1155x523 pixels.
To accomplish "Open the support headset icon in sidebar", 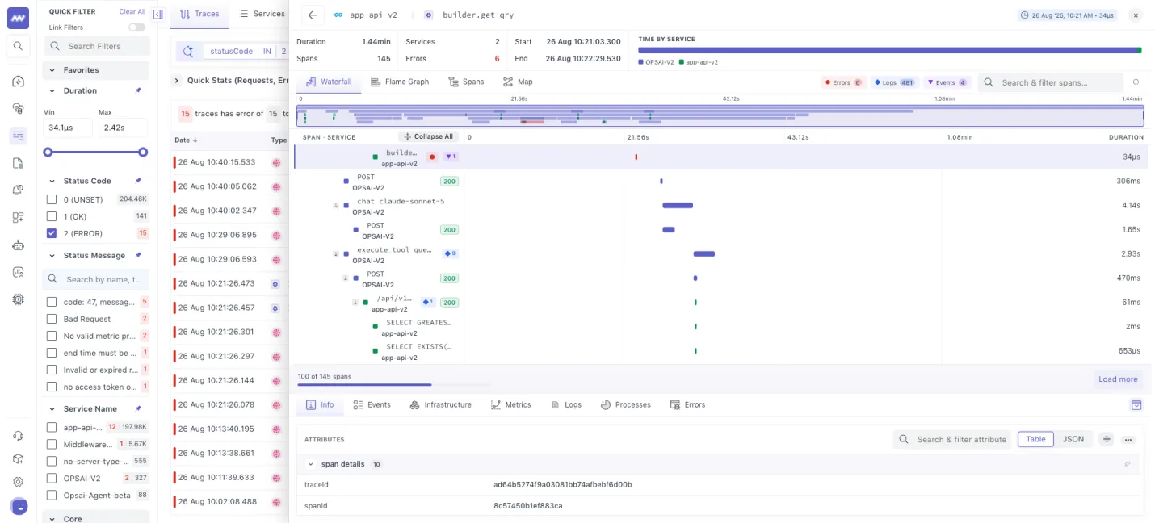I will (18, 436).
